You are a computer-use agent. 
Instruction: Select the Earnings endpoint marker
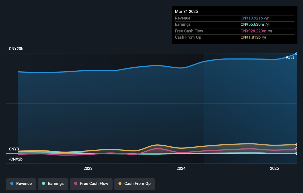click(x=297, y=153)
